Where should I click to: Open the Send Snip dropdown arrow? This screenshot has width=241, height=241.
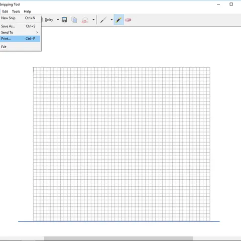point(93,20)
